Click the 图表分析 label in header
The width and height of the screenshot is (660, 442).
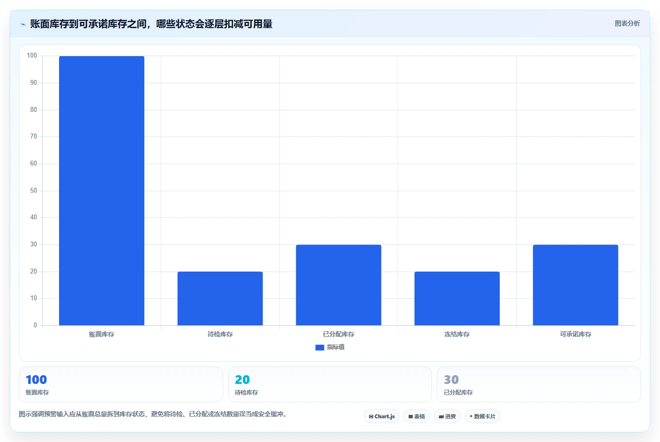tap(627, 23)
